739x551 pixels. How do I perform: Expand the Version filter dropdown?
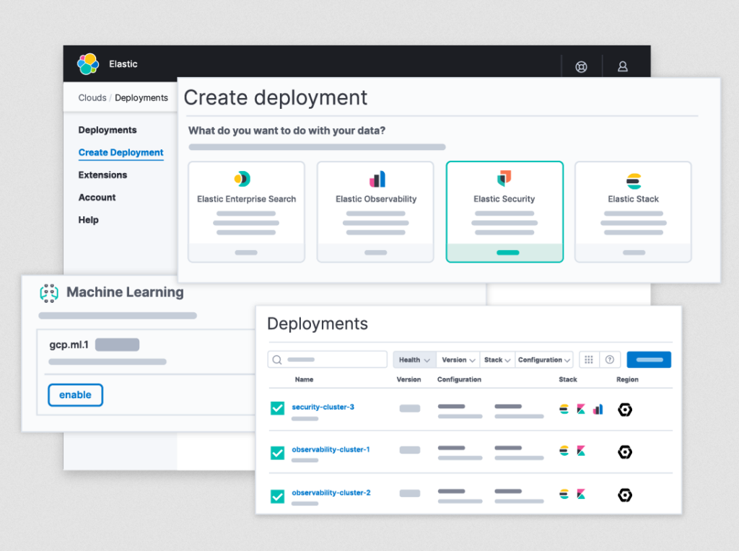click(x=458, y=360)
